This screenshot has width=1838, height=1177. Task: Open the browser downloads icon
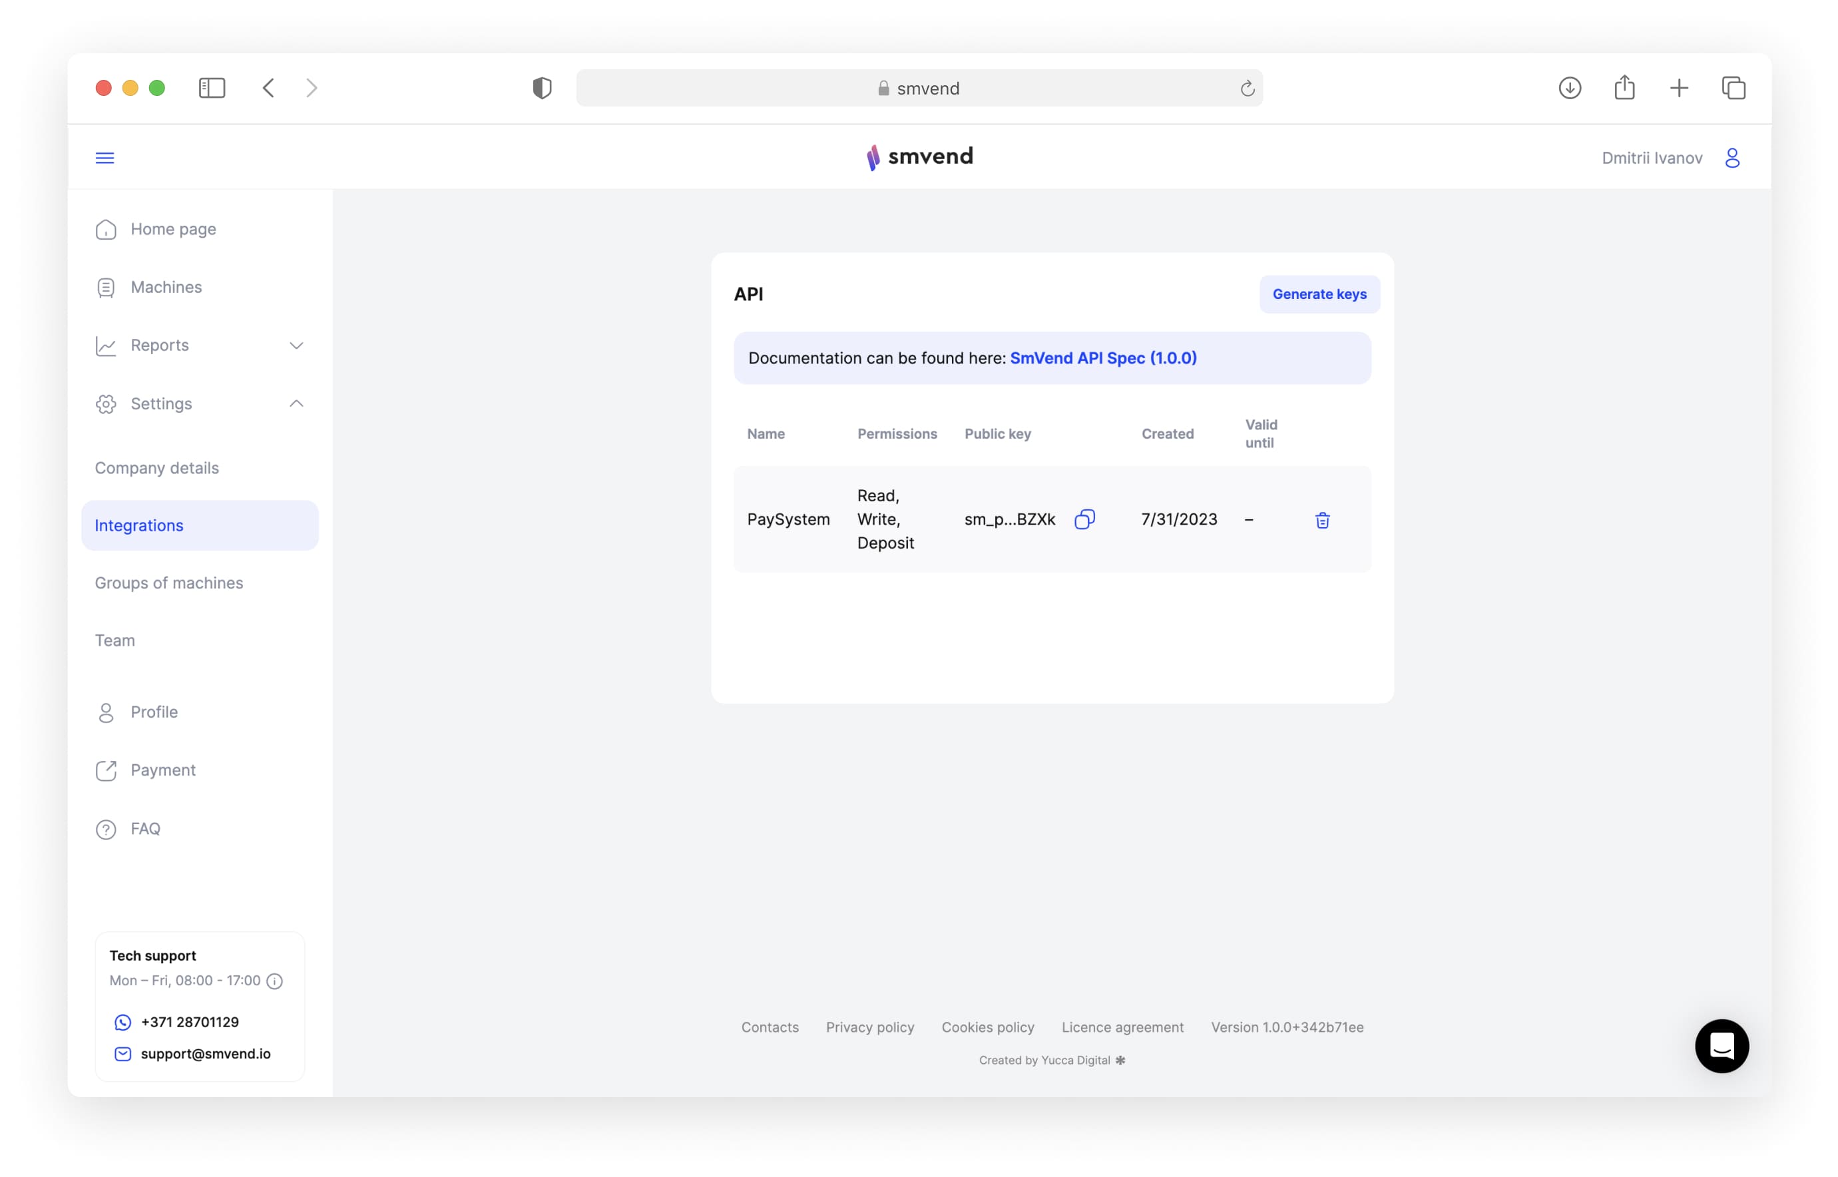1569,88
